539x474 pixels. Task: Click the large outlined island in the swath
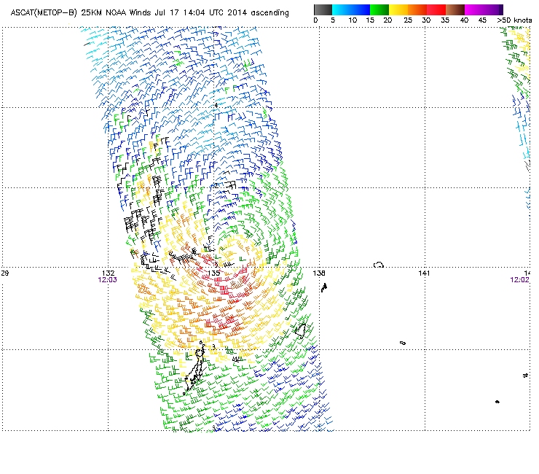click(x=195, y=368)
